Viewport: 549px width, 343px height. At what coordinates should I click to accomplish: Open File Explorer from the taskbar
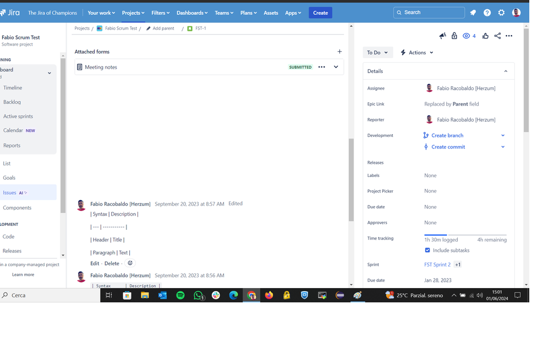pyautogui.click(x=145, y=295)
